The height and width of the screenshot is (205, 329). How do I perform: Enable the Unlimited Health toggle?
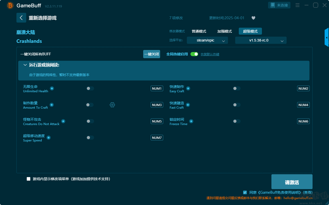point(90,88)
